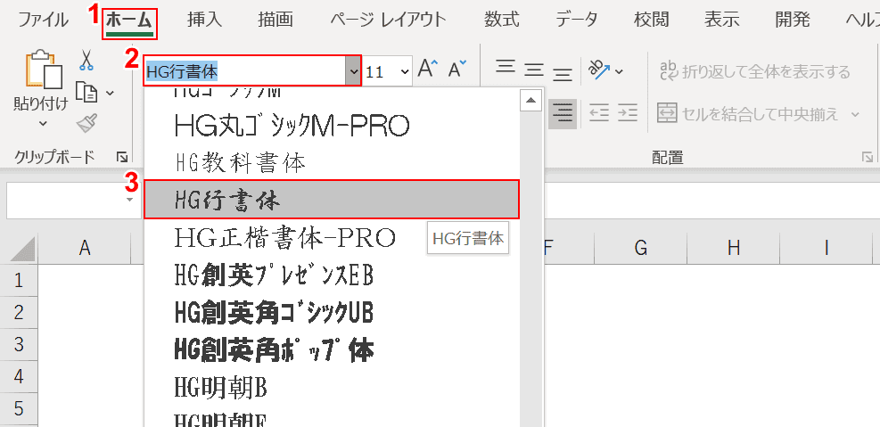Image resolution: width=880 pixels, height=427 pixels.
Task: Increase font size with large A icon
Action: pos(430,69)
